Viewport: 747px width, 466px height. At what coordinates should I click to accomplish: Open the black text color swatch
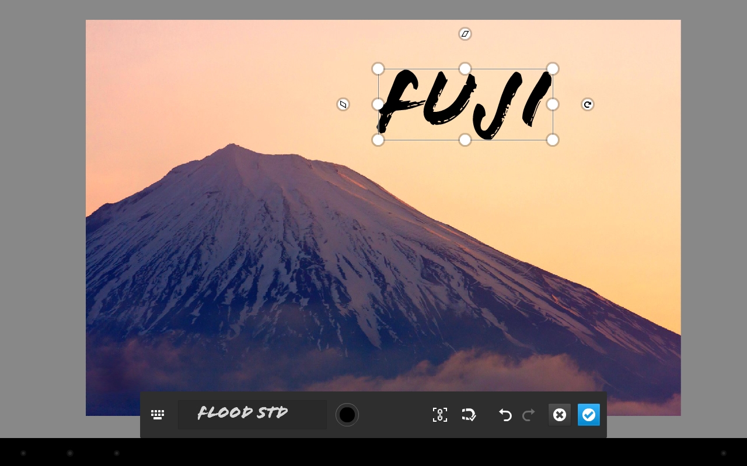pos(347,415)
